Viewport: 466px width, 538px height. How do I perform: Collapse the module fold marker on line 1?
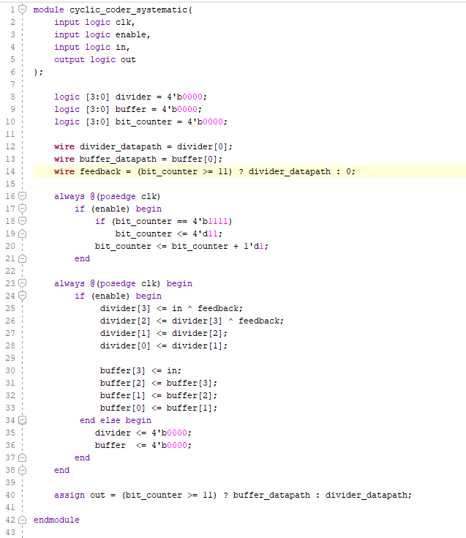pyautogui.click(x=22, y=10)
